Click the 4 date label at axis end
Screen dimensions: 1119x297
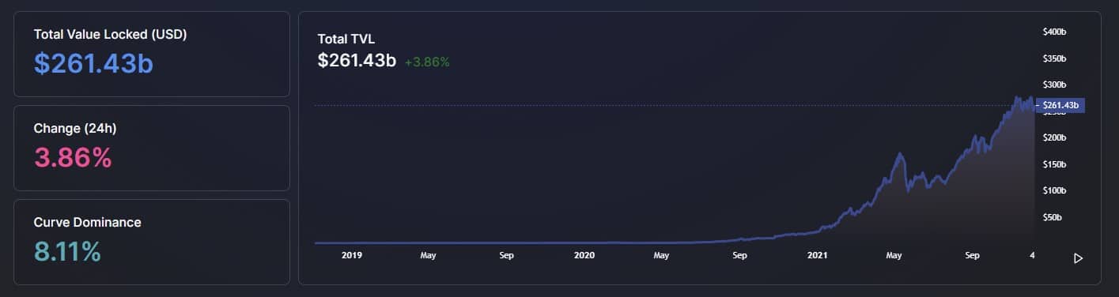(1033, 255)
